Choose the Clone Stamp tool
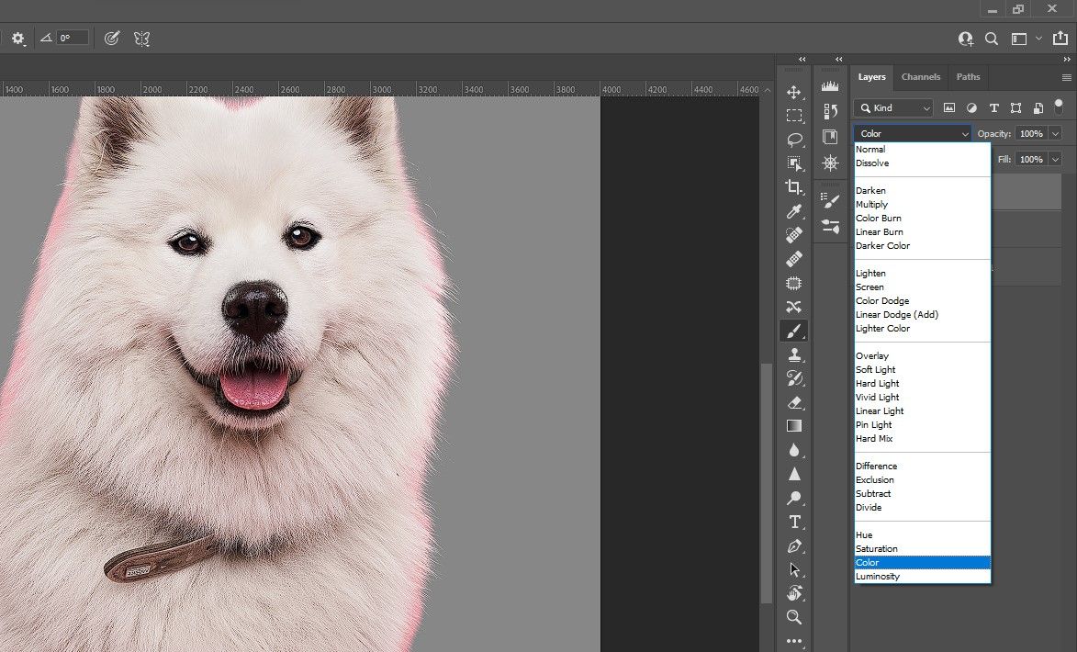 tap(794, 354)
